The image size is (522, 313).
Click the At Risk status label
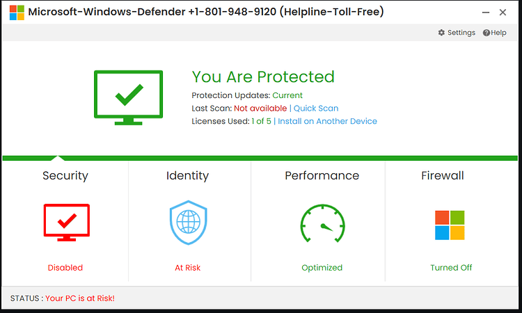click(x=188, y=268)
